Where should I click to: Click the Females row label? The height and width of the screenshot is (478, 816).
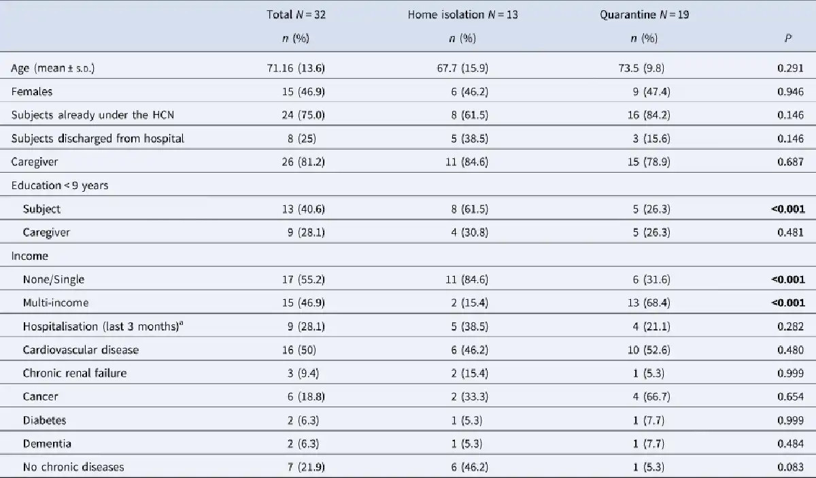(x=32, y=91)
